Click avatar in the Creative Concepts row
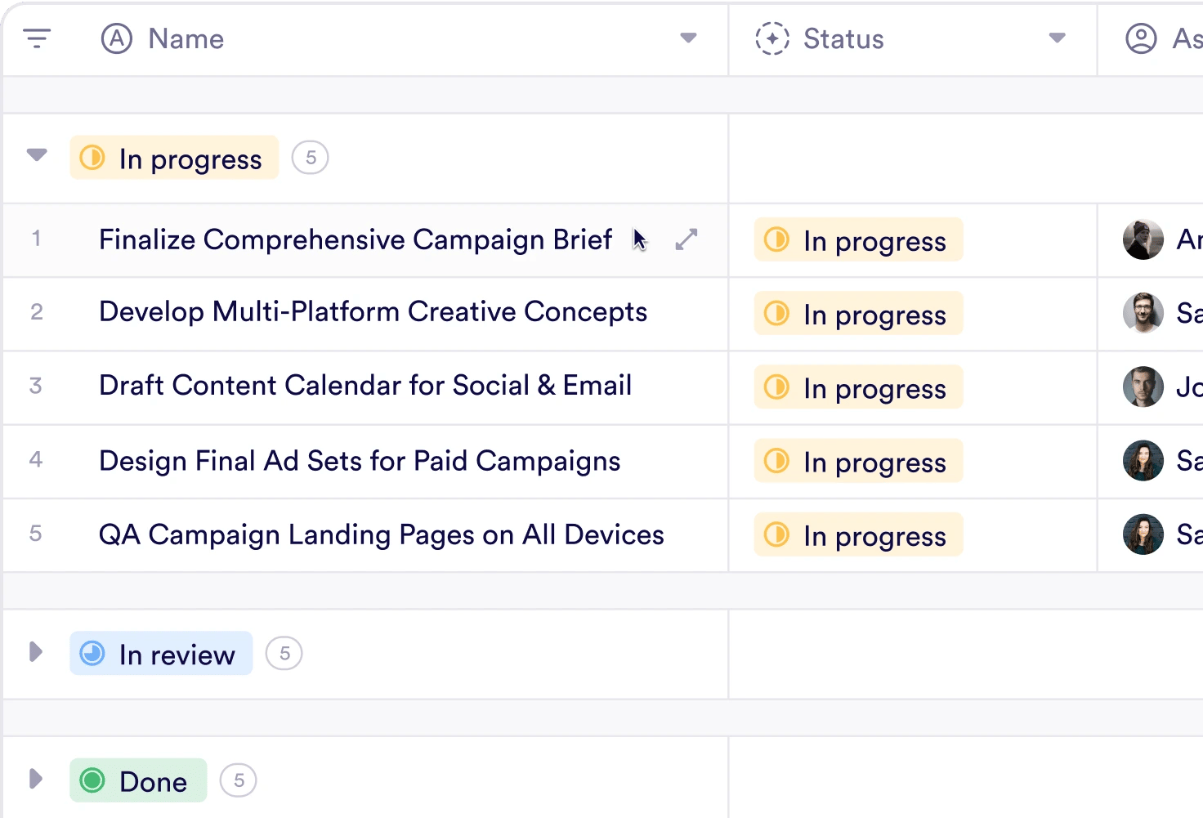This screenshot has width=1203, height=818. click(x=1143, y=313)
